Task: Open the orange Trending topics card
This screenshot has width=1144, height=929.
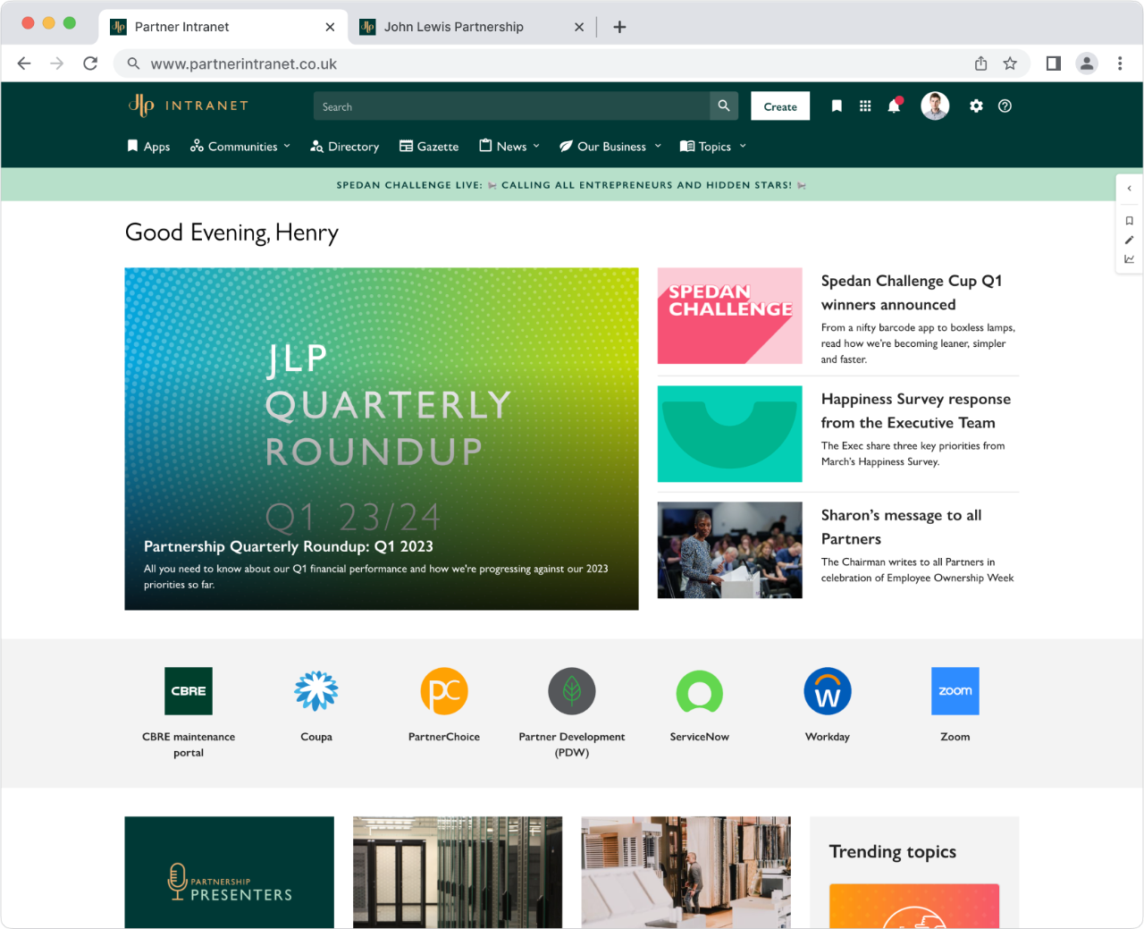Action: [x=914, y=906]
